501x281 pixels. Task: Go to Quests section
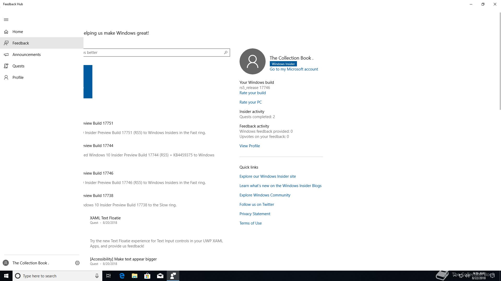tap(42, 66)
